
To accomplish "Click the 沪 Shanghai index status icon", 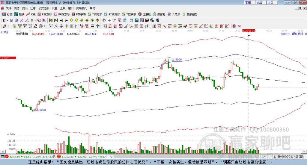I will (x=7, y=157).
